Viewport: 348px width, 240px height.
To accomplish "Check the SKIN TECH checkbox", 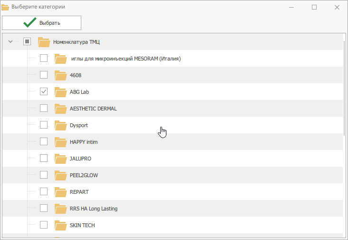I will click(x=44, y=225).
